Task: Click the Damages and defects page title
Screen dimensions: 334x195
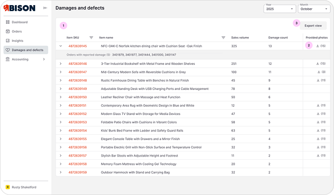Action: [80, 8]
